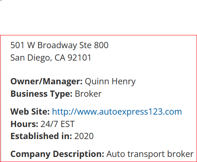Select the Established in label

(x=41, y=136)
